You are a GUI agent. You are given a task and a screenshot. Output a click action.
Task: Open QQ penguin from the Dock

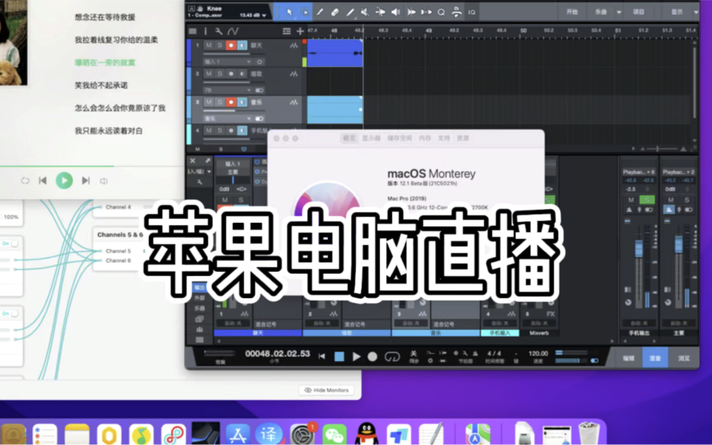coord(366,434)
